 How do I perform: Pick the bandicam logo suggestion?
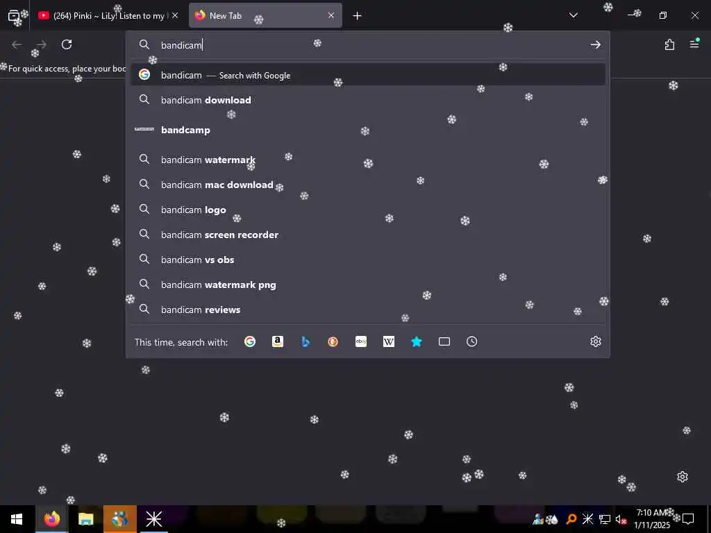click(368, 210)
